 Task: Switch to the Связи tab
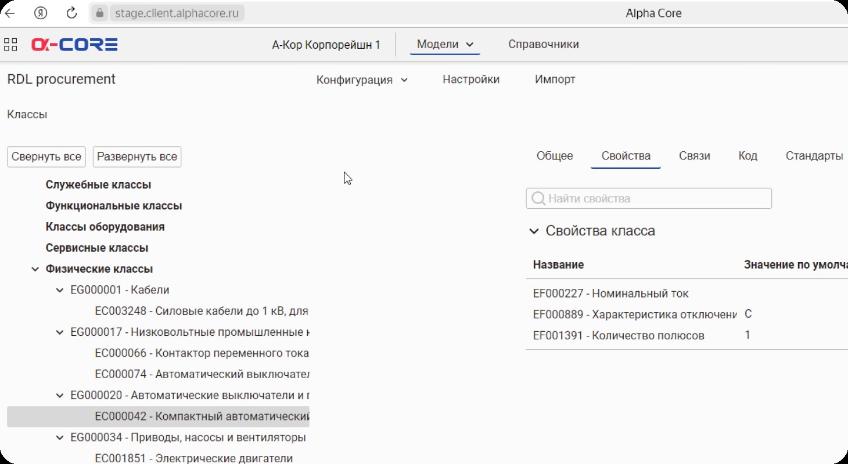[694, 156]
